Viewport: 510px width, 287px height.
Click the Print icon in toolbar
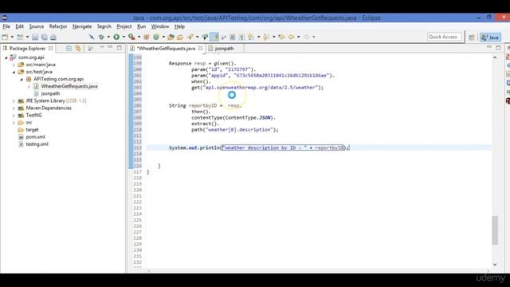(x=53, y=37)
